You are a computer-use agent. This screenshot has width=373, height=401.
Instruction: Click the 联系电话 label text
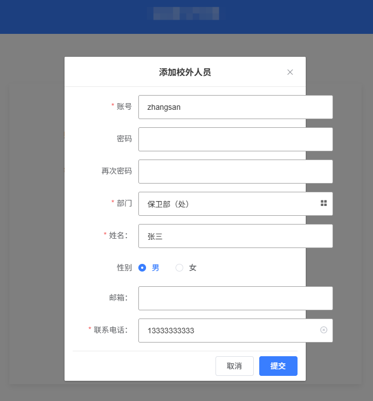point(110,330)
